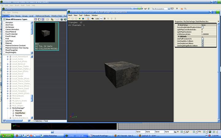Close the Properties panel with the X
221x138 pixels.
coord(219,21)
